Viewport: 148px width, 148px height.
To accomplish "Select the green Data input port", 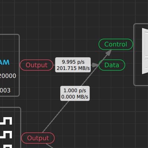I will point(112,65).
